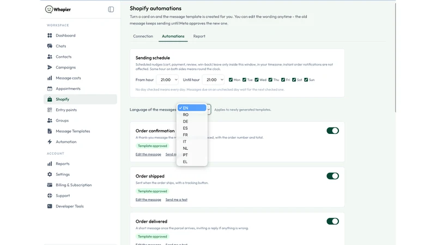
Task: Select EL in the language list
Action: [192, 162]
